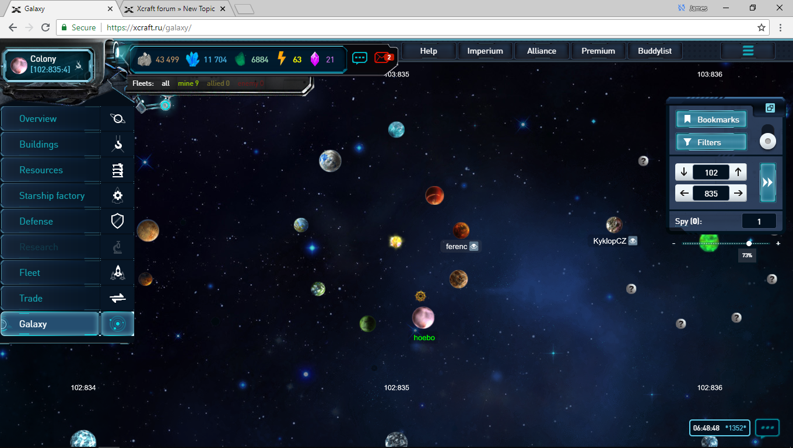Toggle the eye icon next to ferenc
This screenshot has height=448, width=793.
(474, 247)
